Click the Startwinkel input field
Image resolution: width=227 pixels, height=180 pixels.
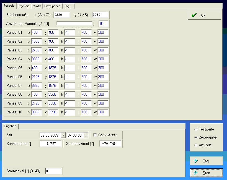tap(53, 171)
